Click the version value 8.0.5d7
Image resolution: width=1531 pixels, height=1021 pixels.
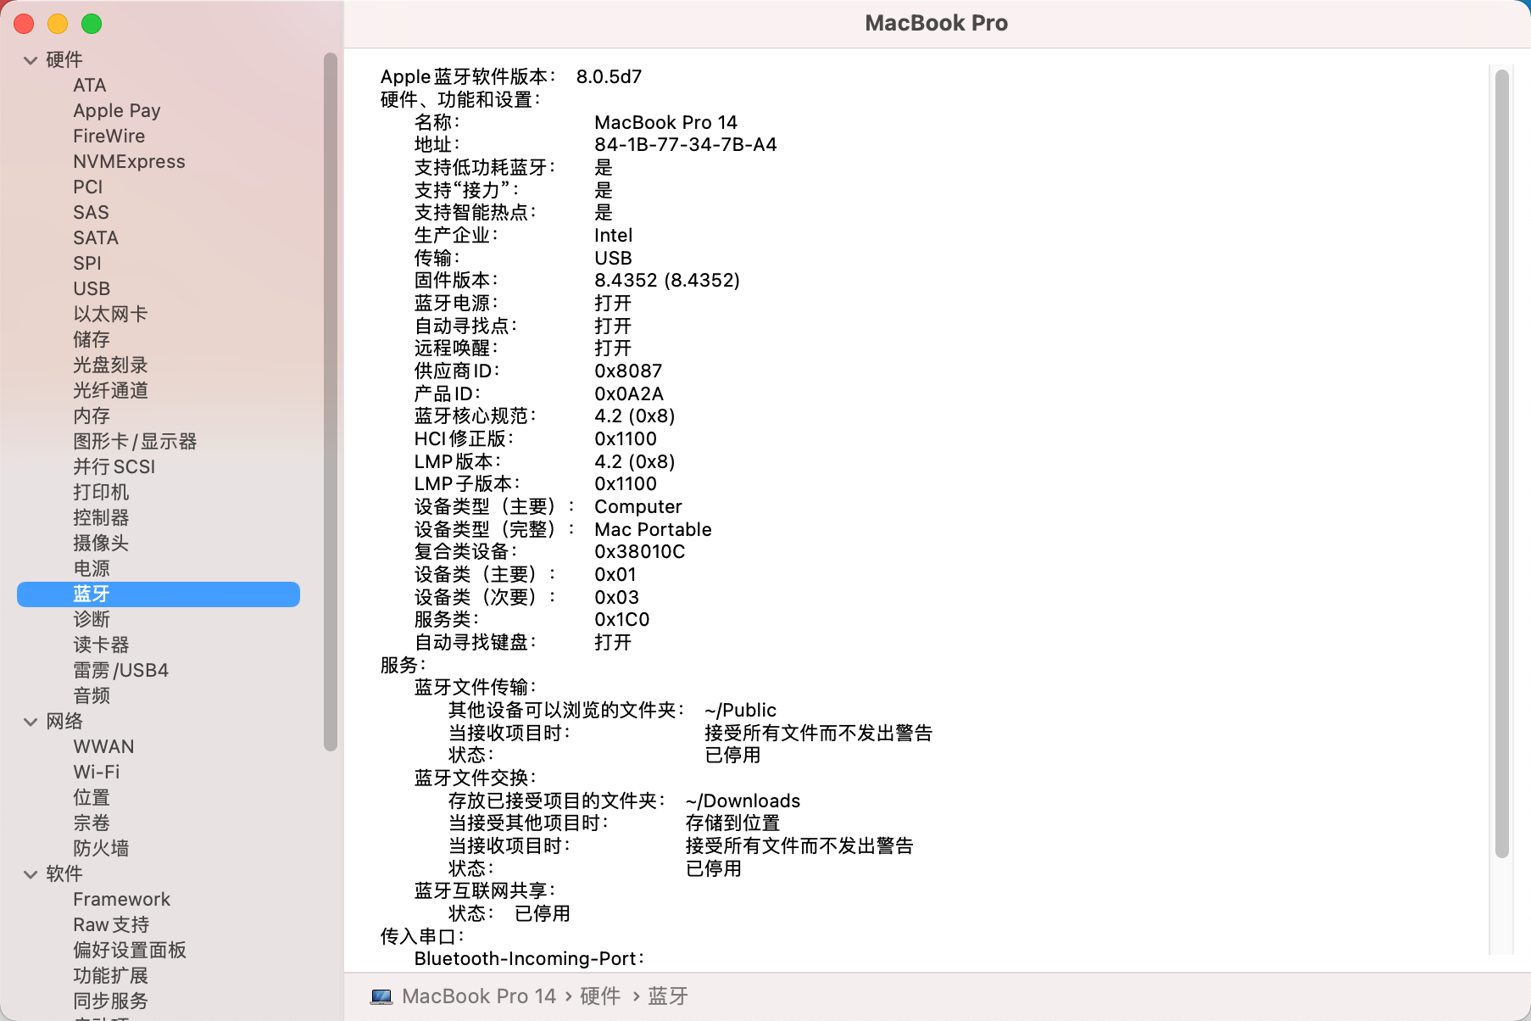click(609, 77)
